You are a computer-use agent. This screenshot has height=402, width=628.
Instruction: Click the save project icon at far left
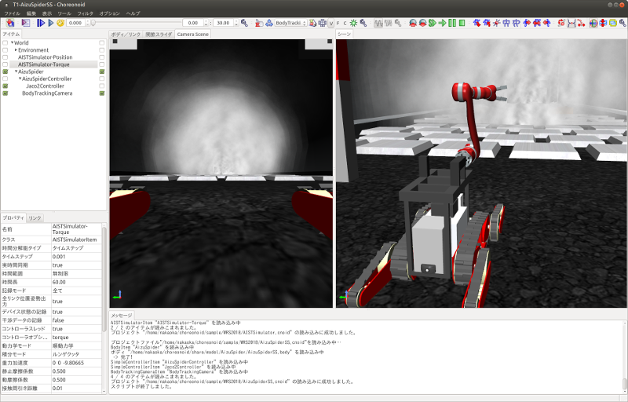click(x=10, y=23)
